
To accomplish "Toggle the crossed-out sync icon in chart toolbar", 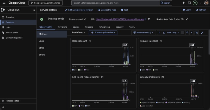I will point(196,33).
